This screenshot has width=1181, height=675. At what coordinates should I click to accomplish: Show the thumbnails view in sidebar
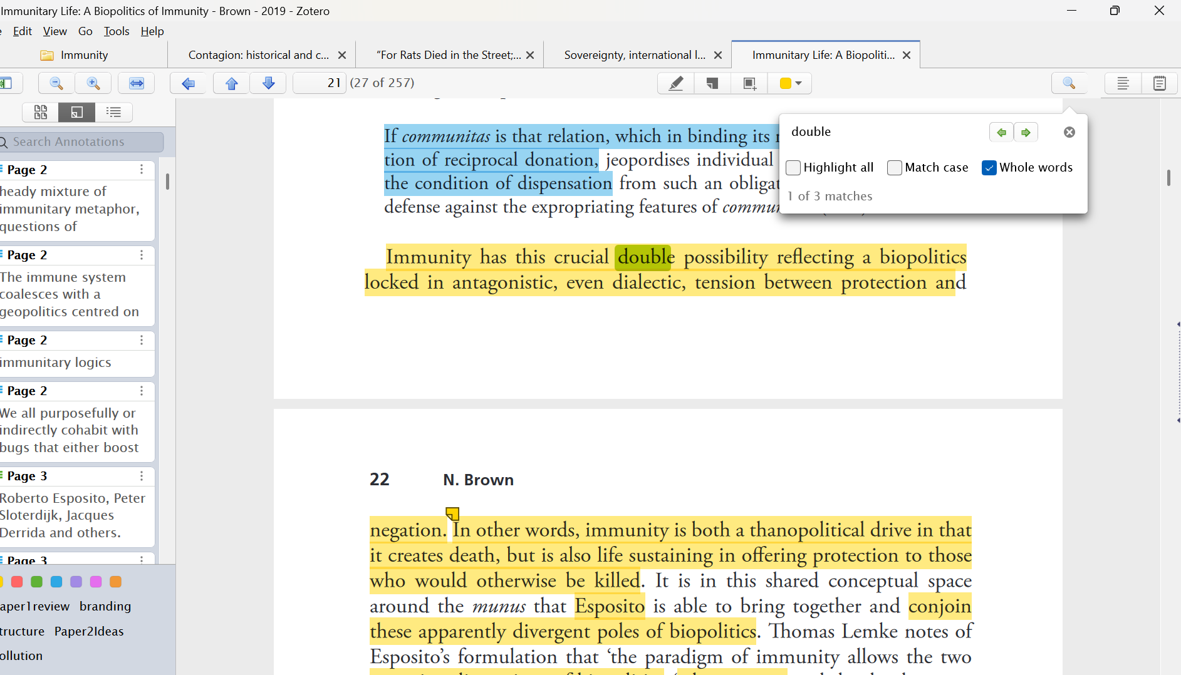click(x=41, y=112)
